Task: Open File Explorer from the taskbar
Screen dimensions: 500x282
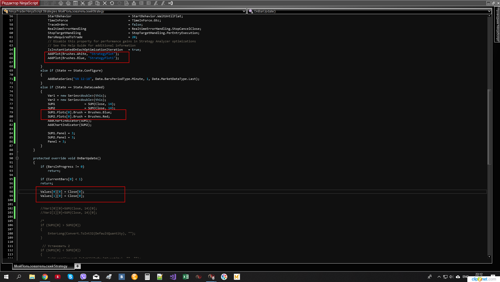Action: click(32, 277)
